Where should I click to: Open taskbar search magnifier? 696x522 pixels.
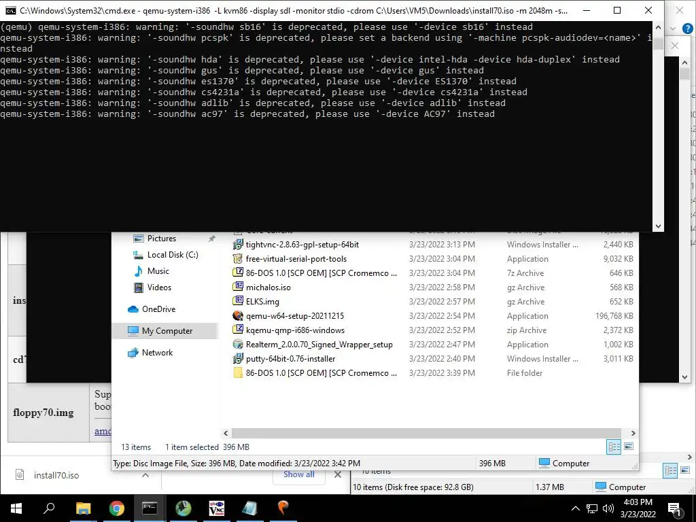pos(49,508)
